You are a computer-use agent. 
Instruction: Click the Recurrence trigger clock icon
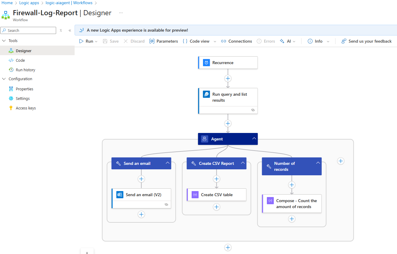coord(206,63)
